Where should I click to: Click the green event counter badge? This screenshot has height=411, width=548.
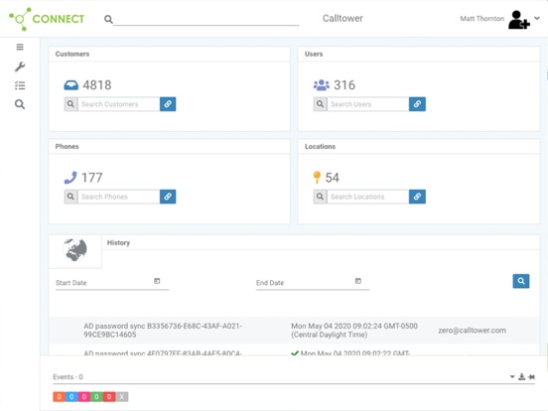pyautogui.click(x=96, y=397)
